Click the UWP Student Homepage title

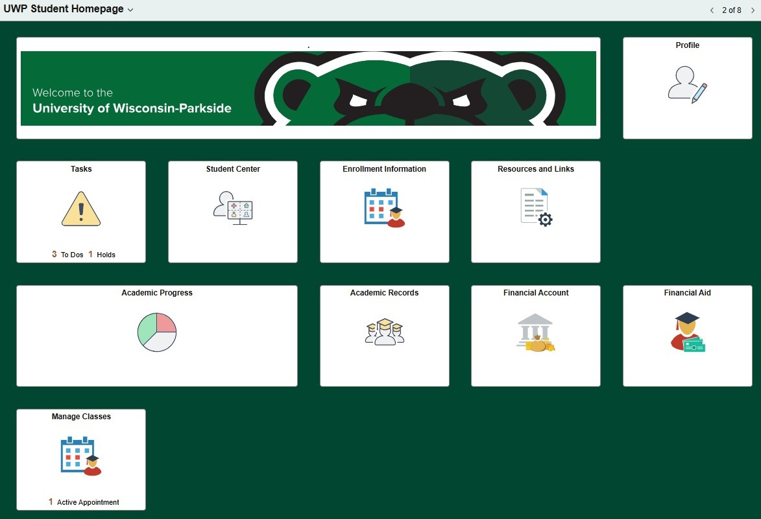click(x=64, y=9)
